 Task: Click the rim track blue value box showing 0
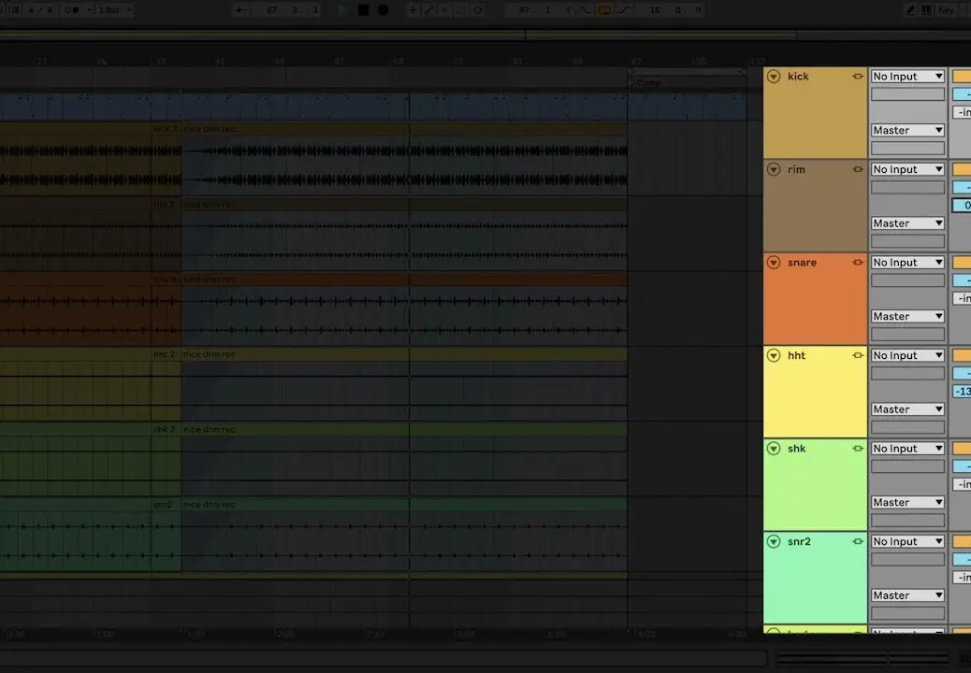pyautogui.click(x=962, y=206)
